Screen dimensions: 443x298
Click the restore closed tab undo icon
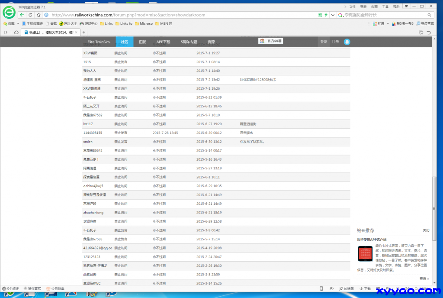tap(429, 32)
